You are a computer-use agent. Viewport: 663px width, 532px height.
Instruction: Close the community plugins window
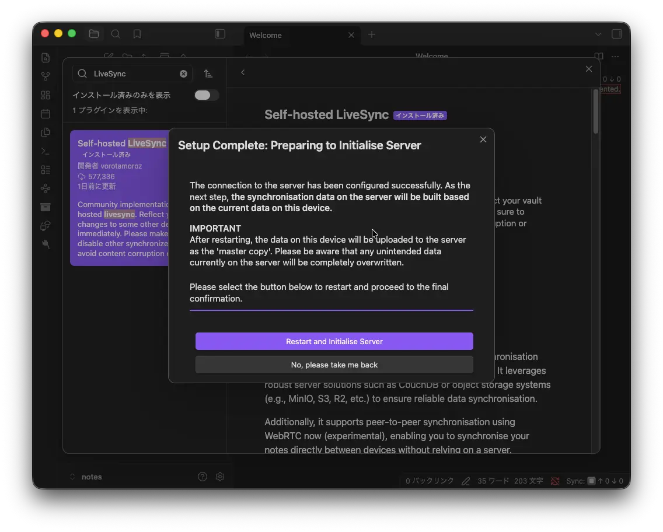[588, 69]
